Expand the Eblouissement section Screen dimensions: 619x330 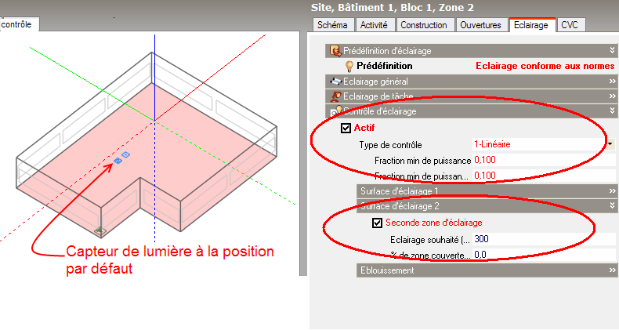coord(612,270)
